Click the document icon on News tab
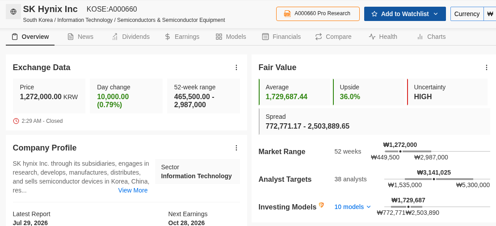496x226 pixels. point(71,37)
